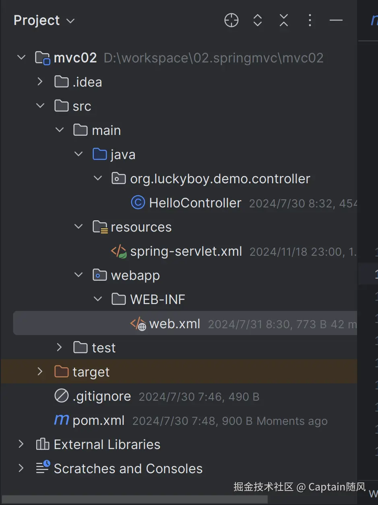The width and height of the screenshot is (378, 505).
Task: Collapse the WEB-INF folder
Action: pos(97,299)
